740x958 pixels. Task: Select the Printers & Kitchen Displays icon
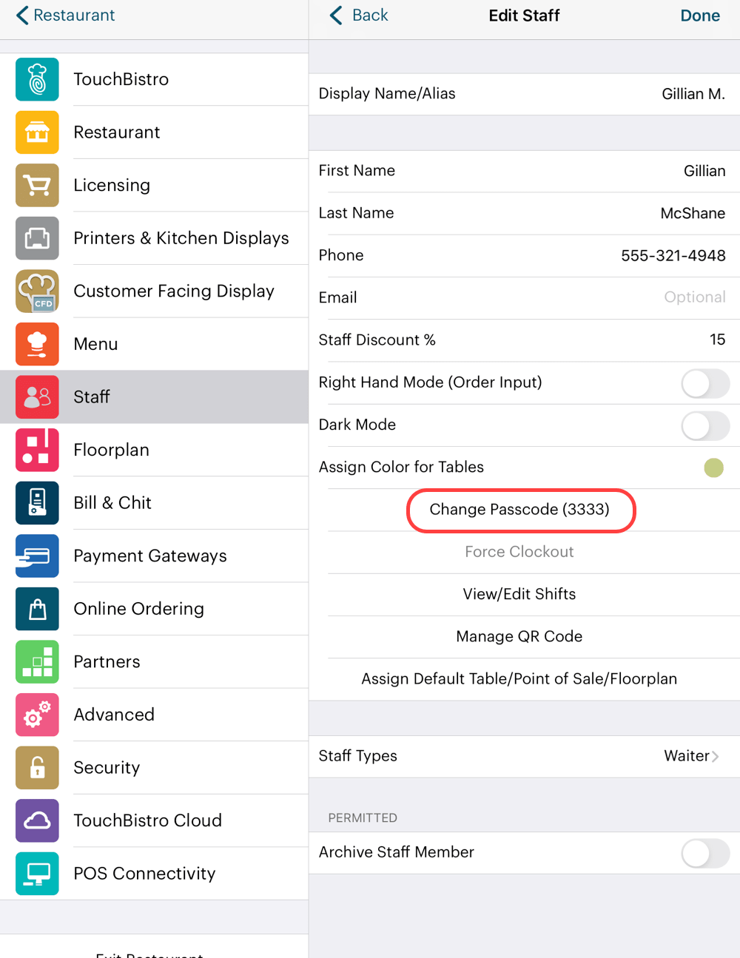(x=37, y=238)
